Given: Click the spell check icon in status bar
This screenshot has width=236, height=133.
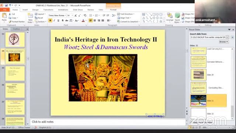Looking at the screenshot, I should pos(35,127).
